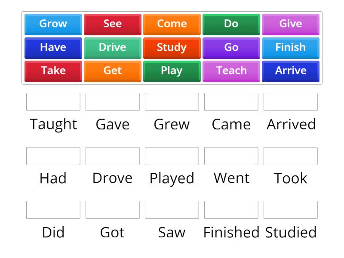
Task: Select the Finish word tile
Action: [x=290, y=47]
